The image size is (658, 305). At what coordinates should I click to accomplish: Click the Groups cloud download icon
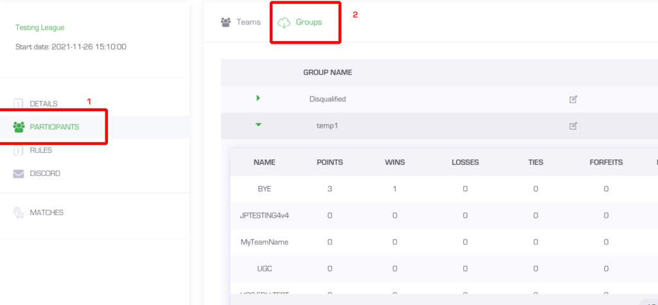284,22
